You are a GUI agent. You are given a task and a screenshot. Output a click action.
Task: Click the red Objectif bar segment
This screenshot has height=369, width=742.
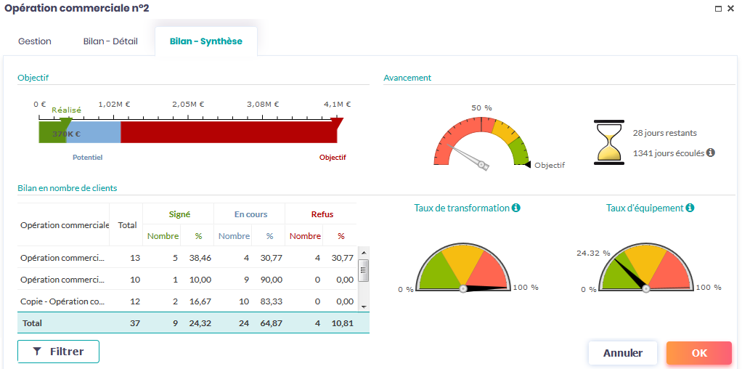225,132
